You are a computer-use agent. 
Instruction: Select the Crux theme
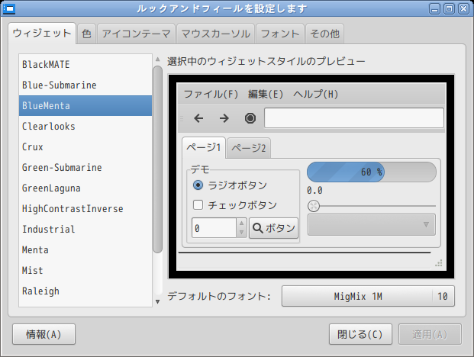coord(85,146)
